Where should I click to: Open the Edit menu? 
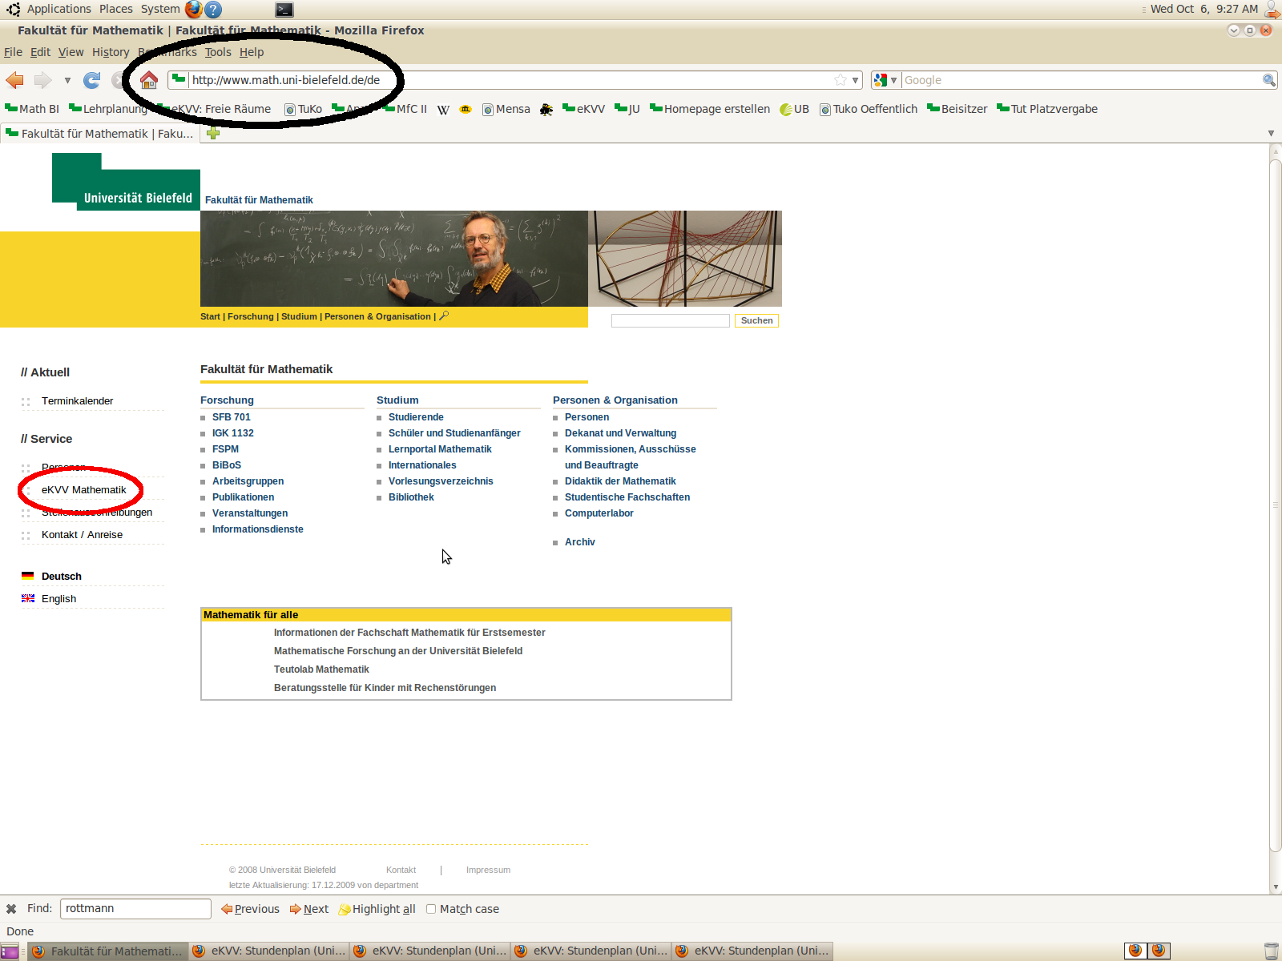pos(40,52)
